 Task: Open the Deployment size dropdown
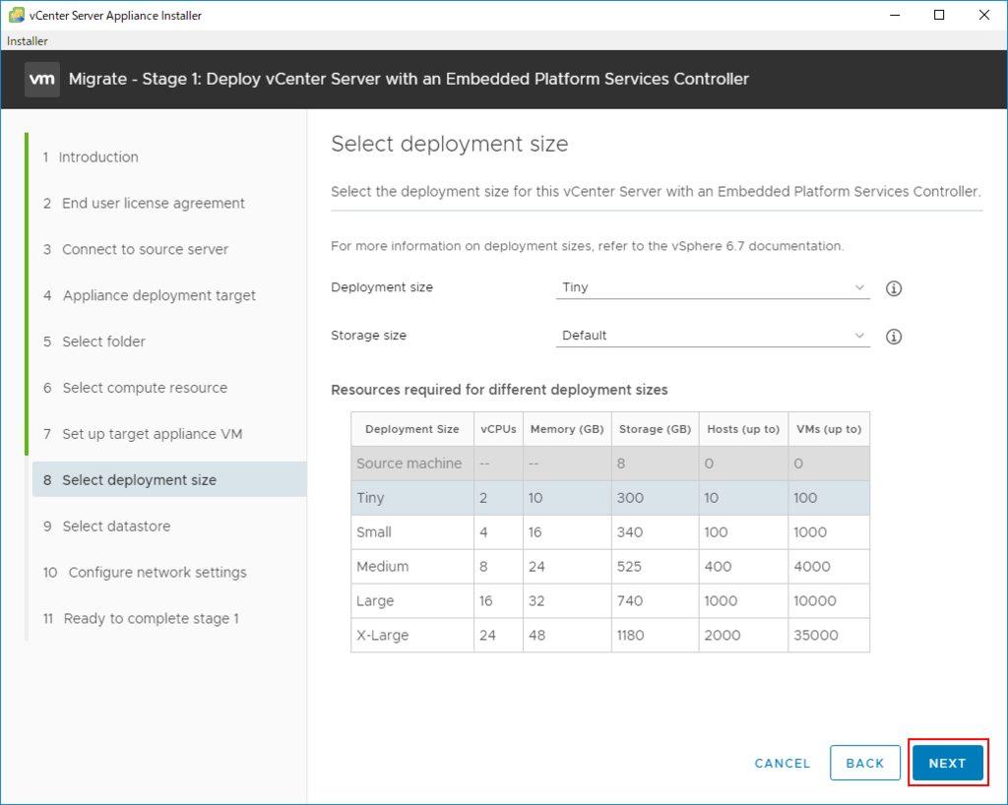(713, 288)
